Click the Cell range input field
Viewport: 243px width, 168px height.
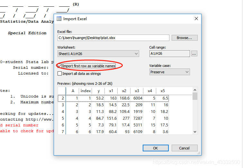pos(169,53)
